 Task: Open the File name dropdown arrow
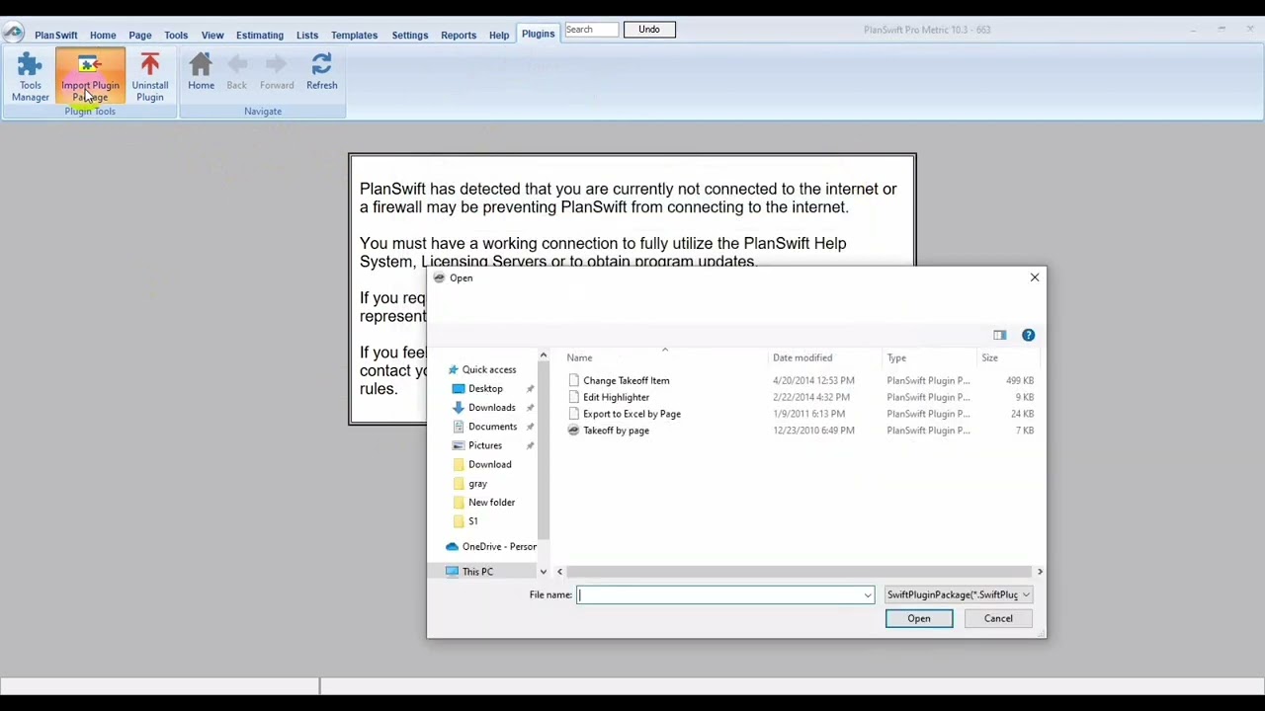868,594
